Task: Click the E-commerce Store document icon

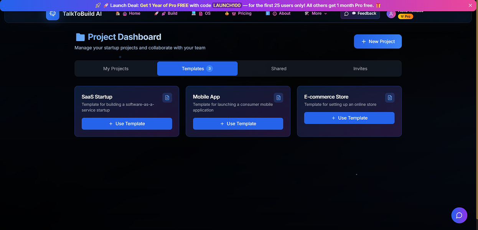Action: pyautogui.click(x=390, y=98)
